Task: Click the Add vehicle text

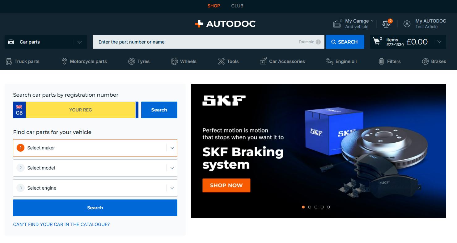Action: (357, 27)
